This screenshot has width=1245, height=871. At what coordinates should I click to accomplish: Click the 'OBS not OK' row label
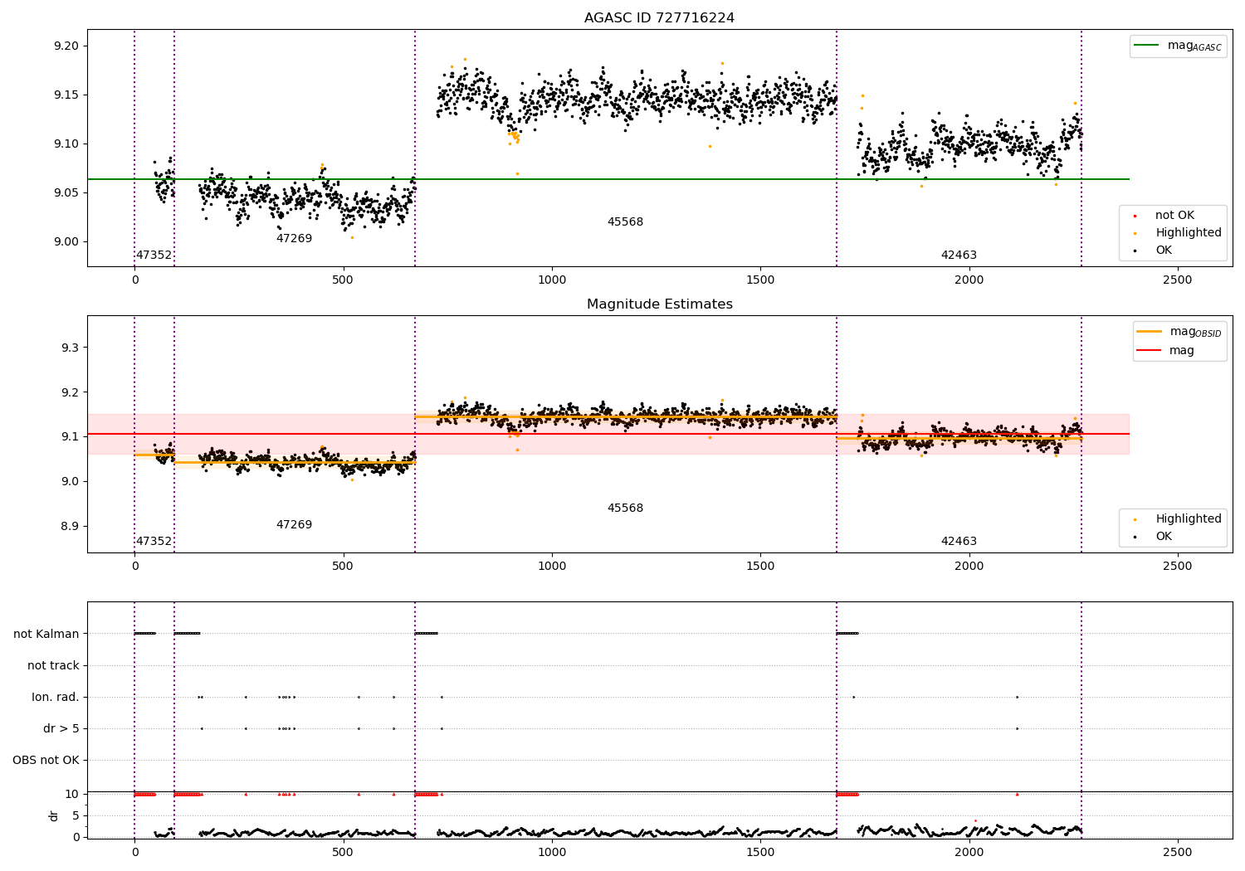(46, 760)
